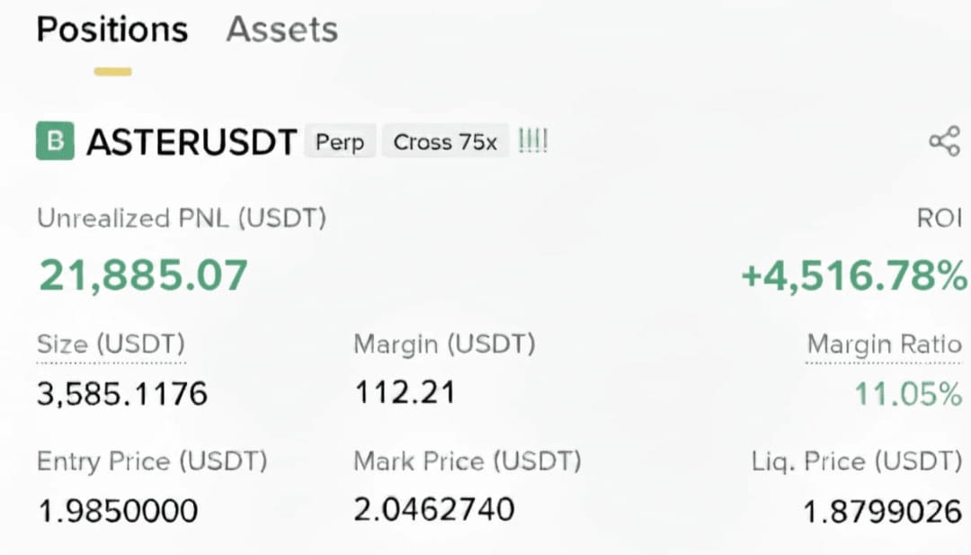Tap the margin amount 112.21
This screenshot has width=971, height=555.
(x=405, y=393)
